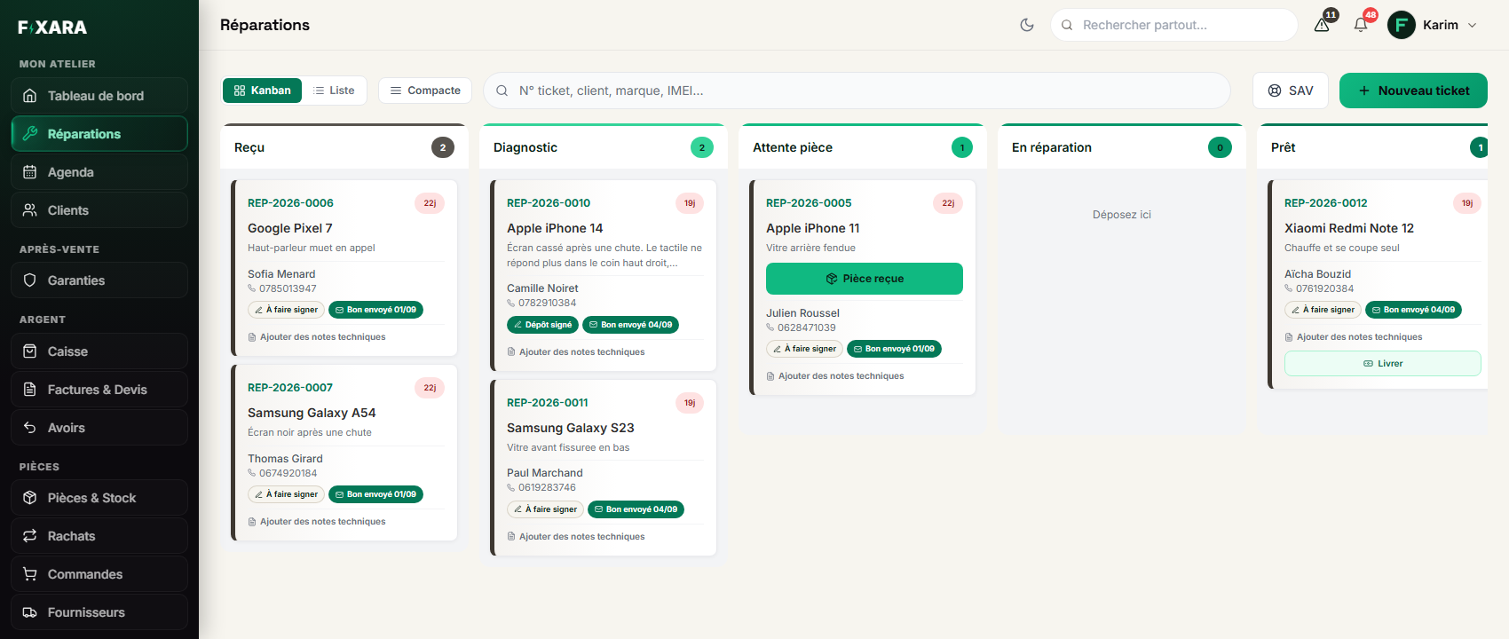Click the global search field Rechercher partout
This screenshot has width=1509, height=639.
pyautogui.click(x=1173, y=25)
